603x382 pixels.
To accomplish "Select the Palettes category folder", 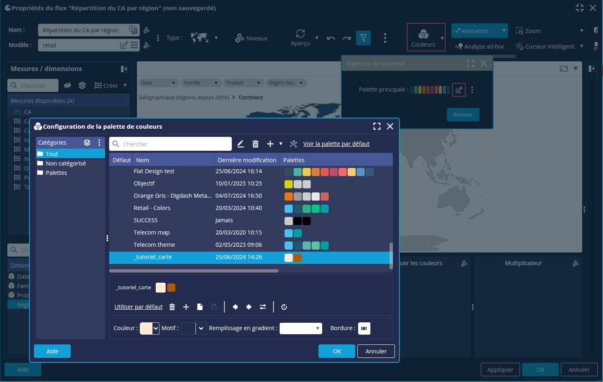I will (56, 173).
